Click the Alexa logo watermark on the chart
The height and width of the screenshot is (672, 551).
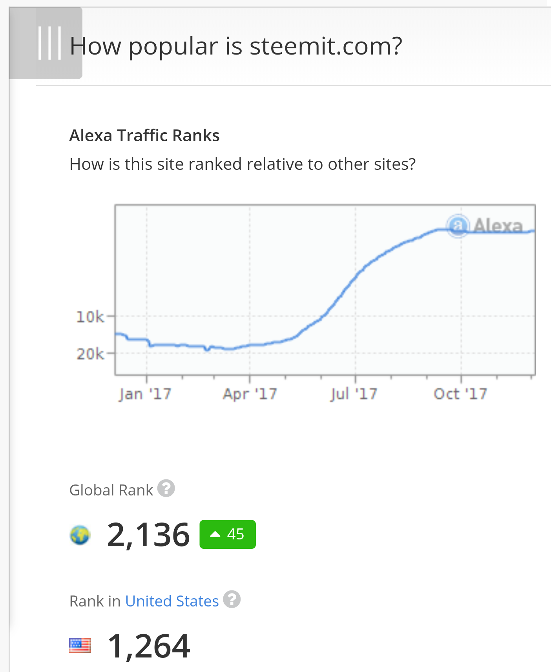(485, 226)
